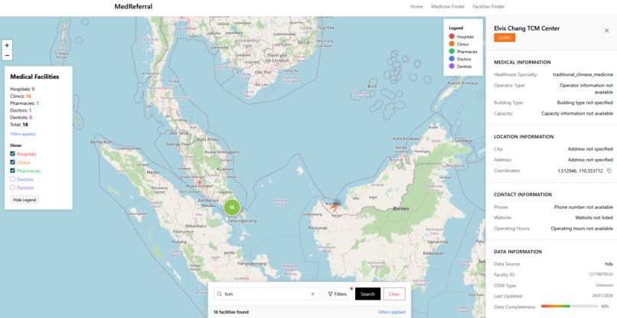
Task: Uncheck the Pharmacies checkbox
Action: coord(12,171)
